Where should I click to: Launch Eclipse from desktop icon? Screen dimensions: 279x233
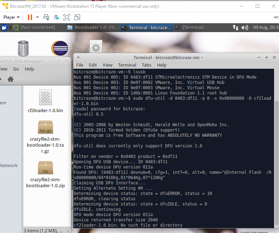click(x=60, y=49)
